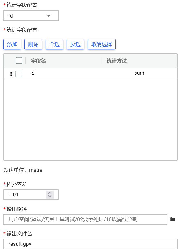This screenshot has height=252, width=180.
Task: Focus the 拓扑容差 value field
Action: pyautogui.click(x=26, y=195)
